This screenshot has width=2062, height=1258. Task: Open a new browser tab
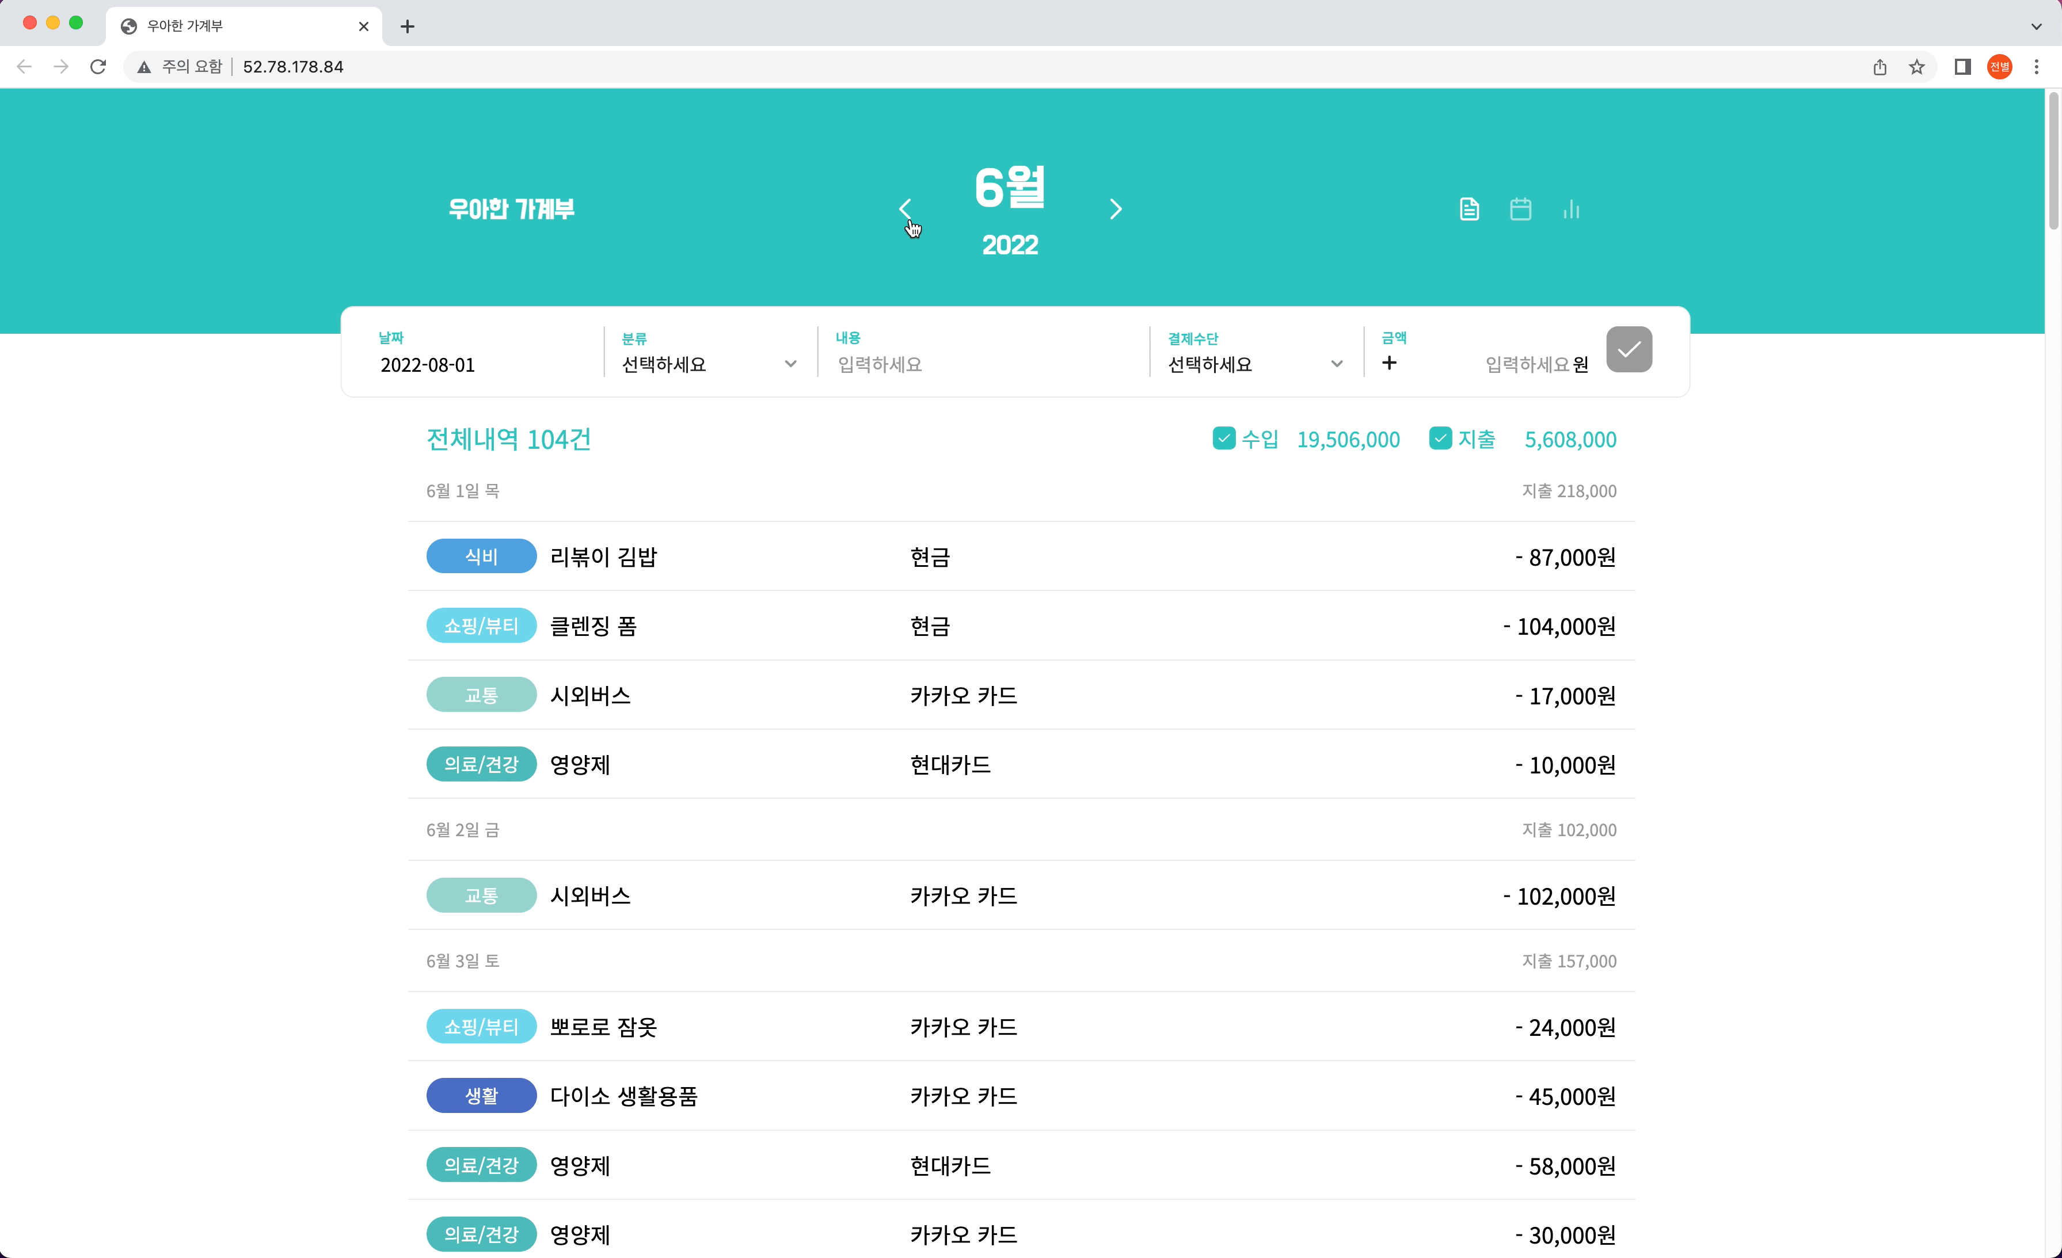[x=408, y=27]
